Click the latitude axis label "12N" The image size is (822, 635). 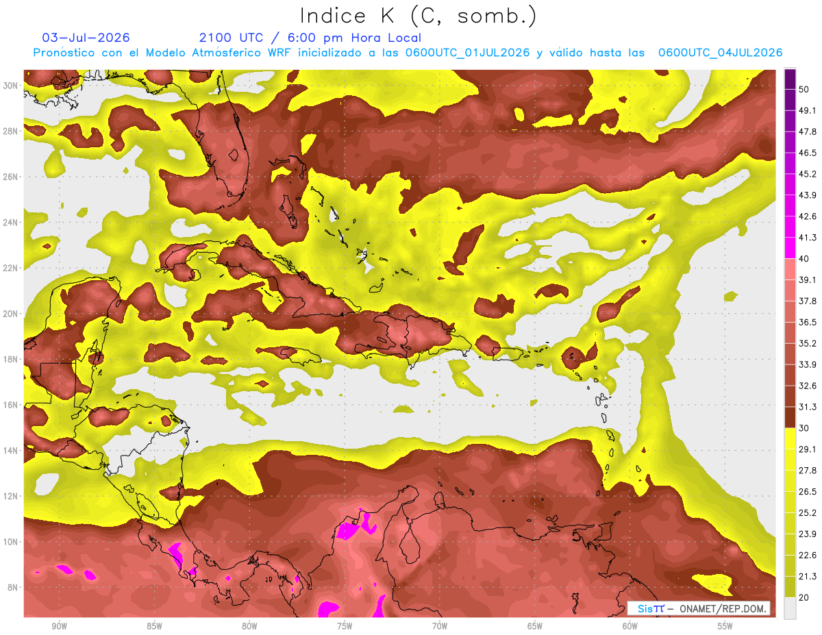(x=10, y=496)
